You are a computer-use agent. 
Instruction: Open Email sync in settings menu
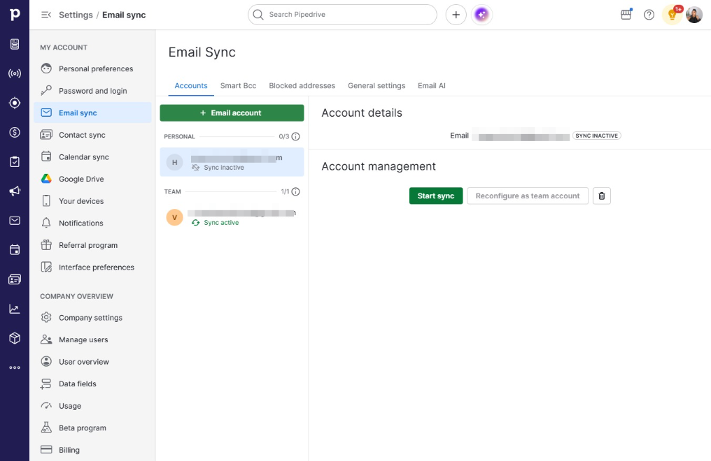(92, 112)
